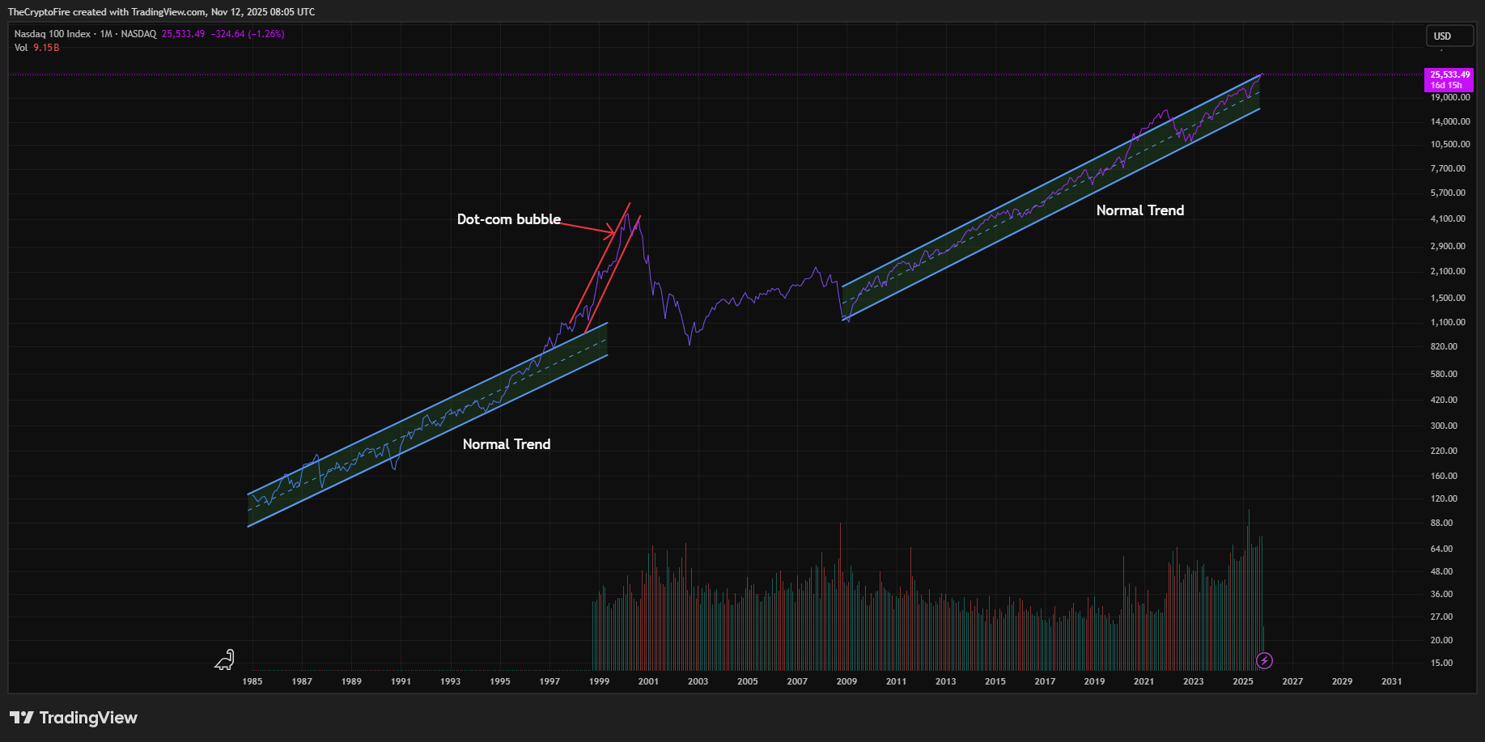Click the 4,100.00 price axis label
1485x742 pixels.
click(x=1448, y=219)
